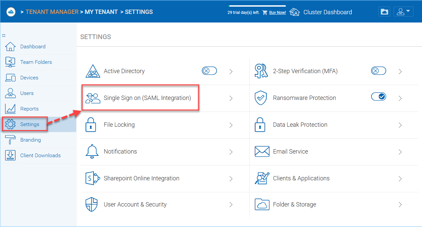This screenshot has width=422, height=227.
Task: Click the Client Downloads arrow icon
Action: coord(10,156)
